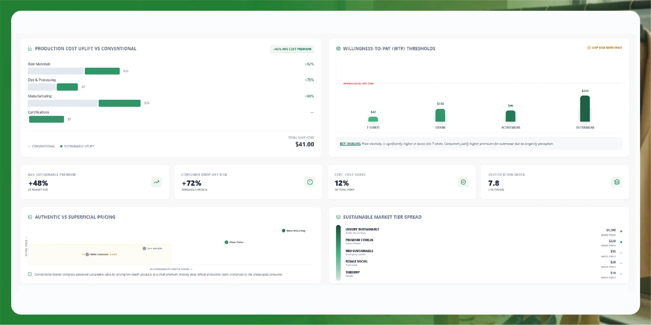The image size is (651, 325).
Task: Click the shield check icon in Cert. Cost Share card
Action: tap(463, 182)
